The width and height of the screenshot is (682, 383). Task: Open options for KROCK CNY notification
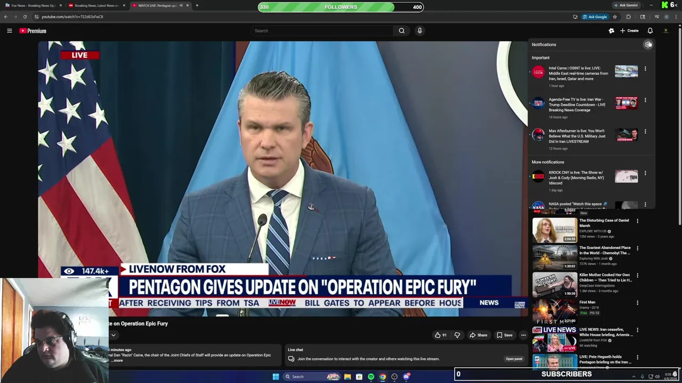(645, 173)
